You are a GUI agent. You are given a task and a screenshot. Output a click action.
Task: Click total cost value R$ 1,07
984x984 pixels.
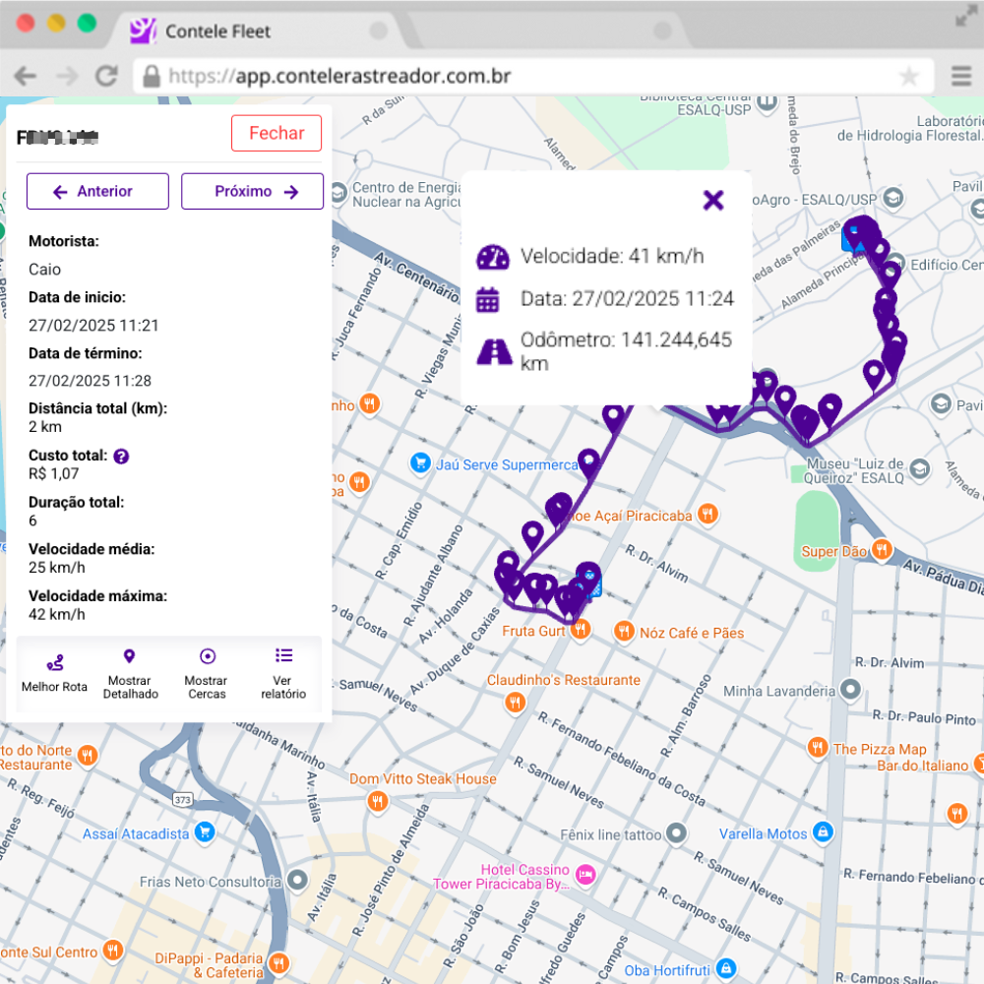pyautogui.click(x=53, y=474)
